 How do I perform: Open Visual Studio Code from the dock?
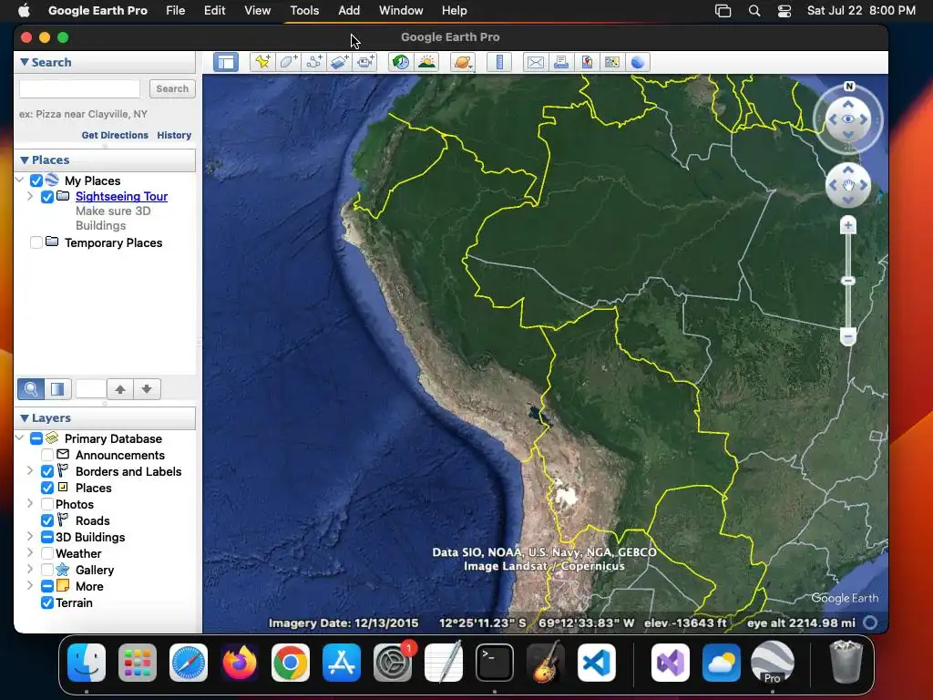pos(597,663)
